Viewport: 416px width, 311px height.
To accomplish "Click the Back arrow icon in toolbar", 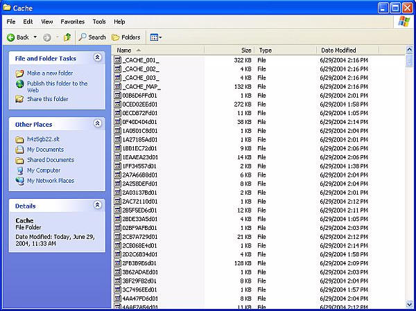I will (x=11, y=37).
